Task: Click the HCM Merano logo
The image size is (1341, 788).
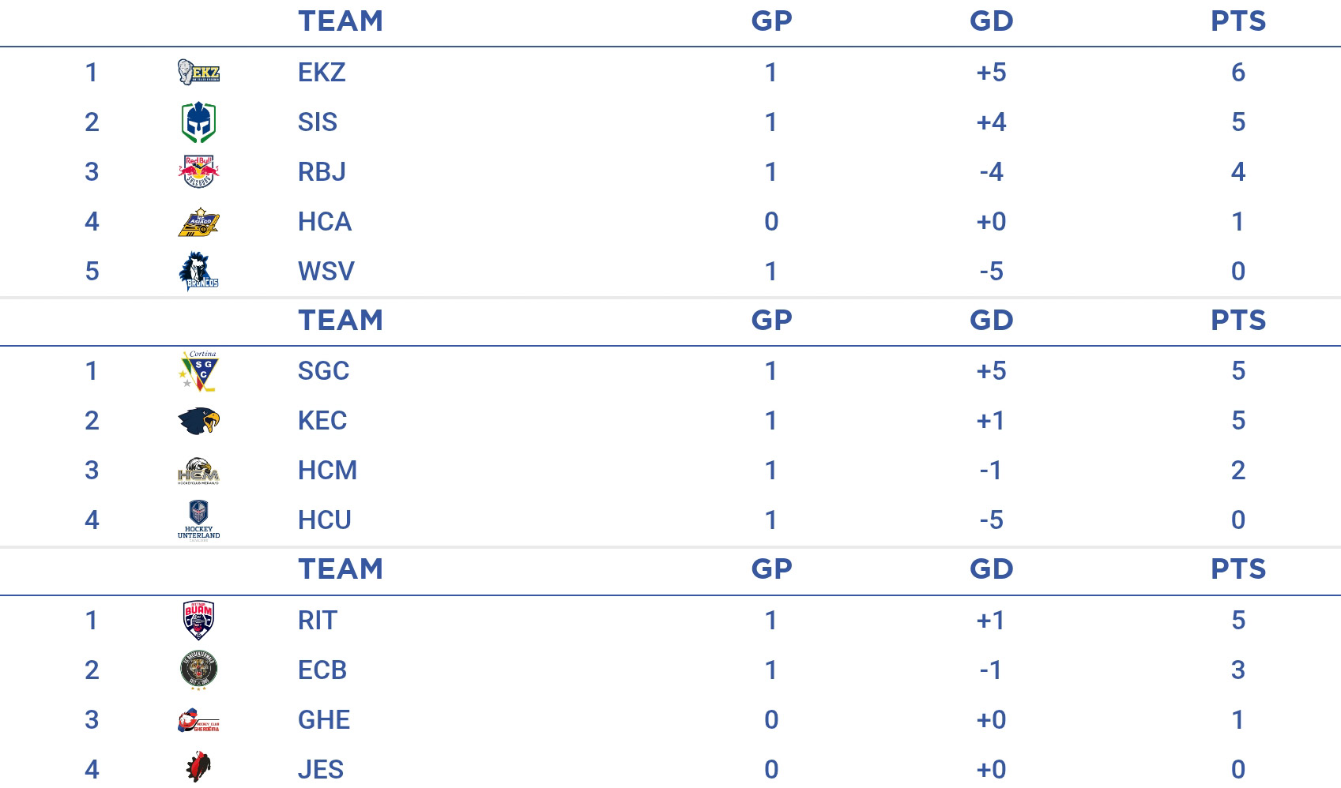Action: [198, 471]
